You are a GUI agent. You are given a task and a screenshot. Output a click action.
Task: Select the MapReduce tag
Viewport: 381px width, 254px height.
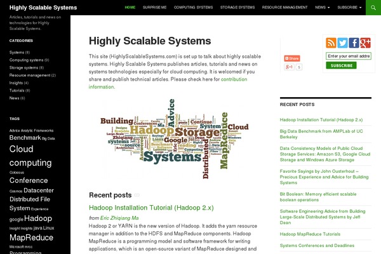pos(31,237)
